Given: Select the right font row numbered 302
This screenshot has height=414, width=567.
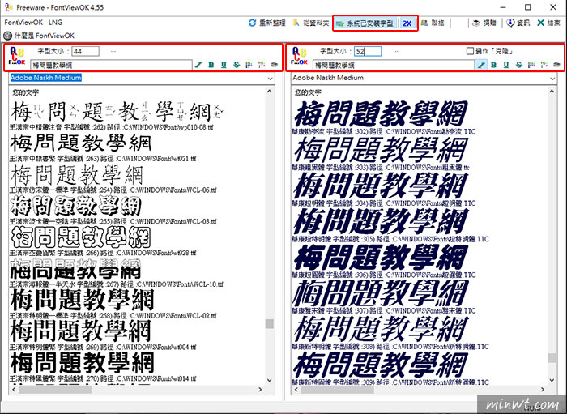Looking at the screenshot, I should click(x=384, y=117).
